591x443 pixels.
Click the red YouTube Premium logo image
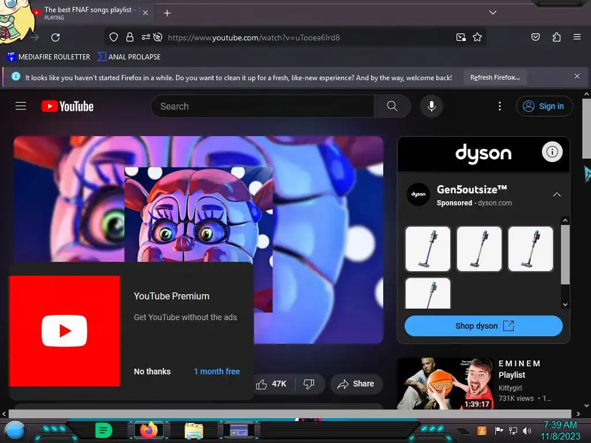pos(65,331)
